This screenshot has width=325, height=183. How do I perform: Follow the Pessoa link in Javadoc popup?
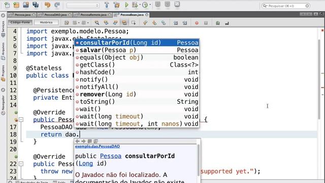click(x=111, y=156)
